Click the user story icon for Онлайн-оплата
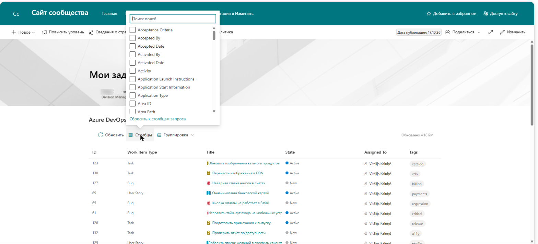 208,193
